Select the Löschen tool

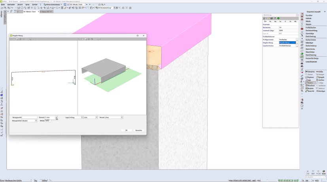(x=321, y=80)
